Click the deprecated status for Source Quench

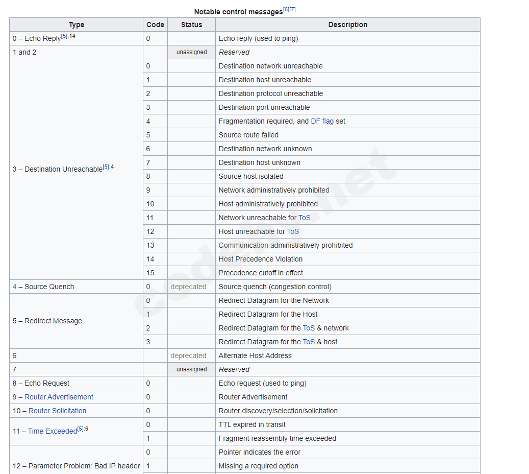189,287
